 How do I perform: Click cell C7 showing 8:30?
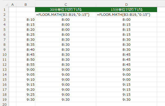click(66, 40)
